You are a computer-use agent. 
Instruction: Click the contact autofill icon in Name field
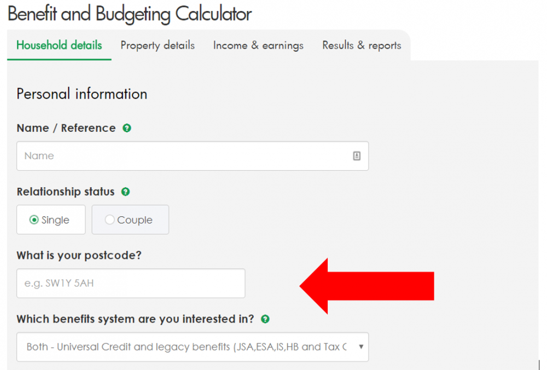357,156
